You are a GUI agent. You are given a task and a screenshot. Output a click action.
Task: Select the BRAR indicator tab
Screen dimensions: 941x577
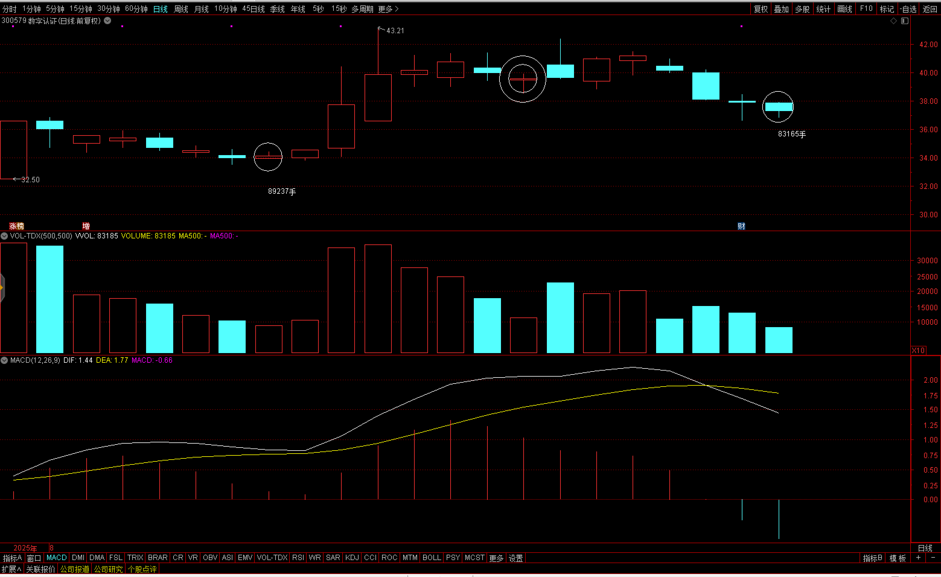click(158, 558)
